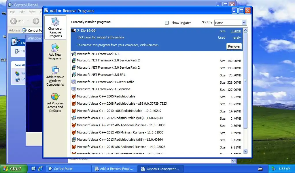Viewport: 295px width, 173px height.
Task: Click the programs list scrollbar thumb
Action: click(245, 80)
